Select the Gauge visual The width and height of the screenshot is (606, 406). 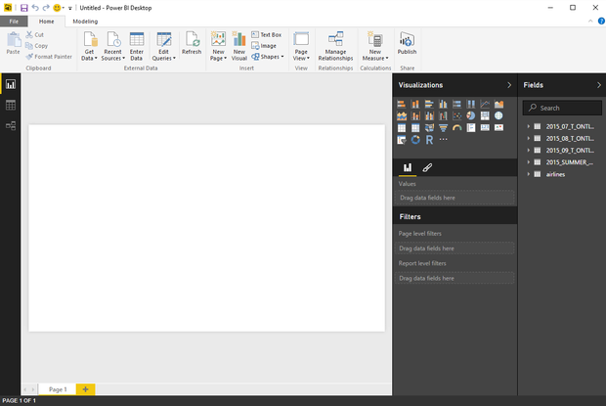[x=456, y=127]
